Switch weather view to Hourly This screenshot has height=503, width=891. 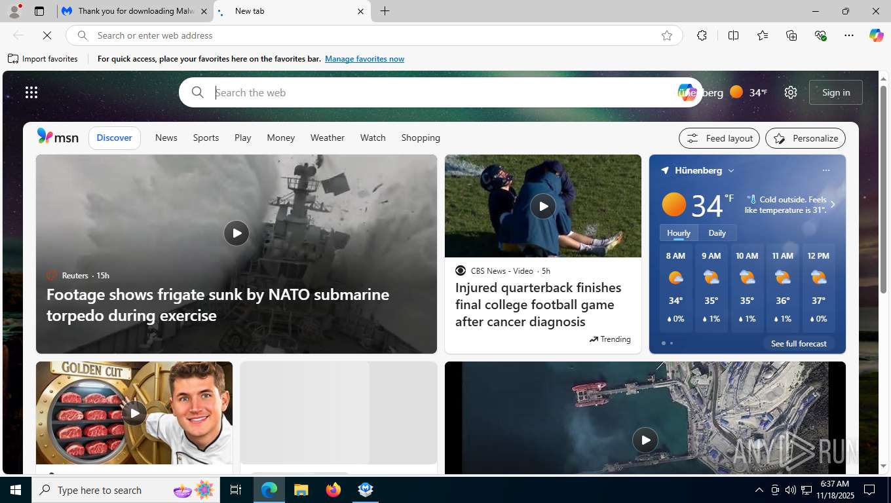point(679,233)
